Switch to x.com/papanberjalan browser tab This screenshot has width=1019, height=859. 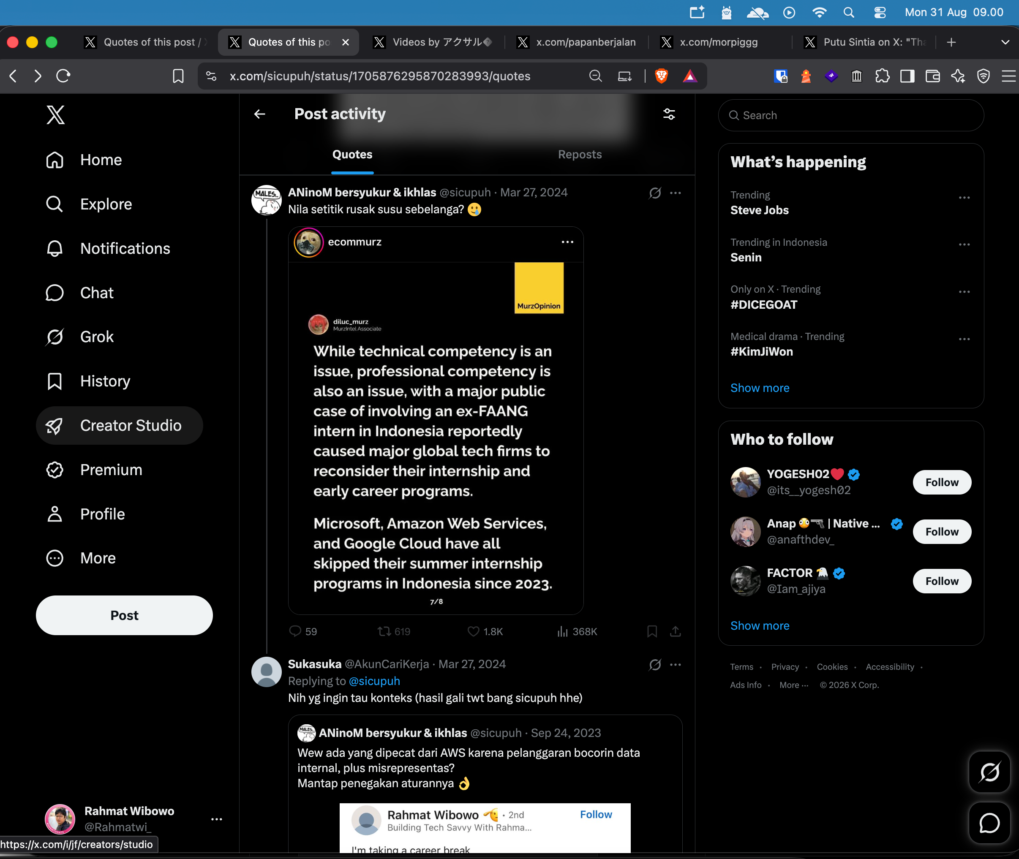click(x=577, y=42)
